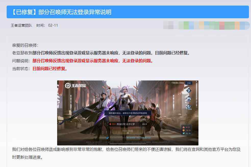Click the label 问题说明

pos(21,61)
